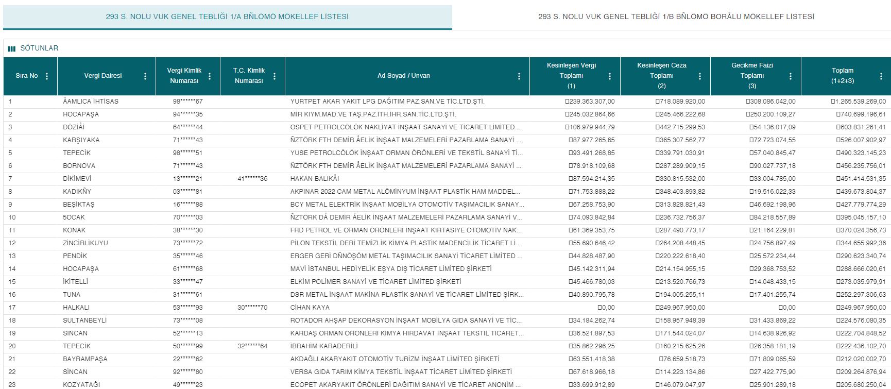Click the AKDAĞLI AKARYAKIT OTOMOTİV cell
891x389 pixels.
coord(395,359)
